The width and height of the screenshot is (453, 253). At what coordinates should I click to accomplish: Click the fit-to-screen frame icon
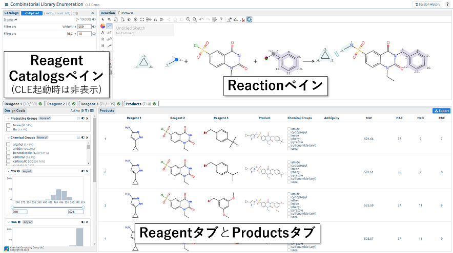point(142,19)
